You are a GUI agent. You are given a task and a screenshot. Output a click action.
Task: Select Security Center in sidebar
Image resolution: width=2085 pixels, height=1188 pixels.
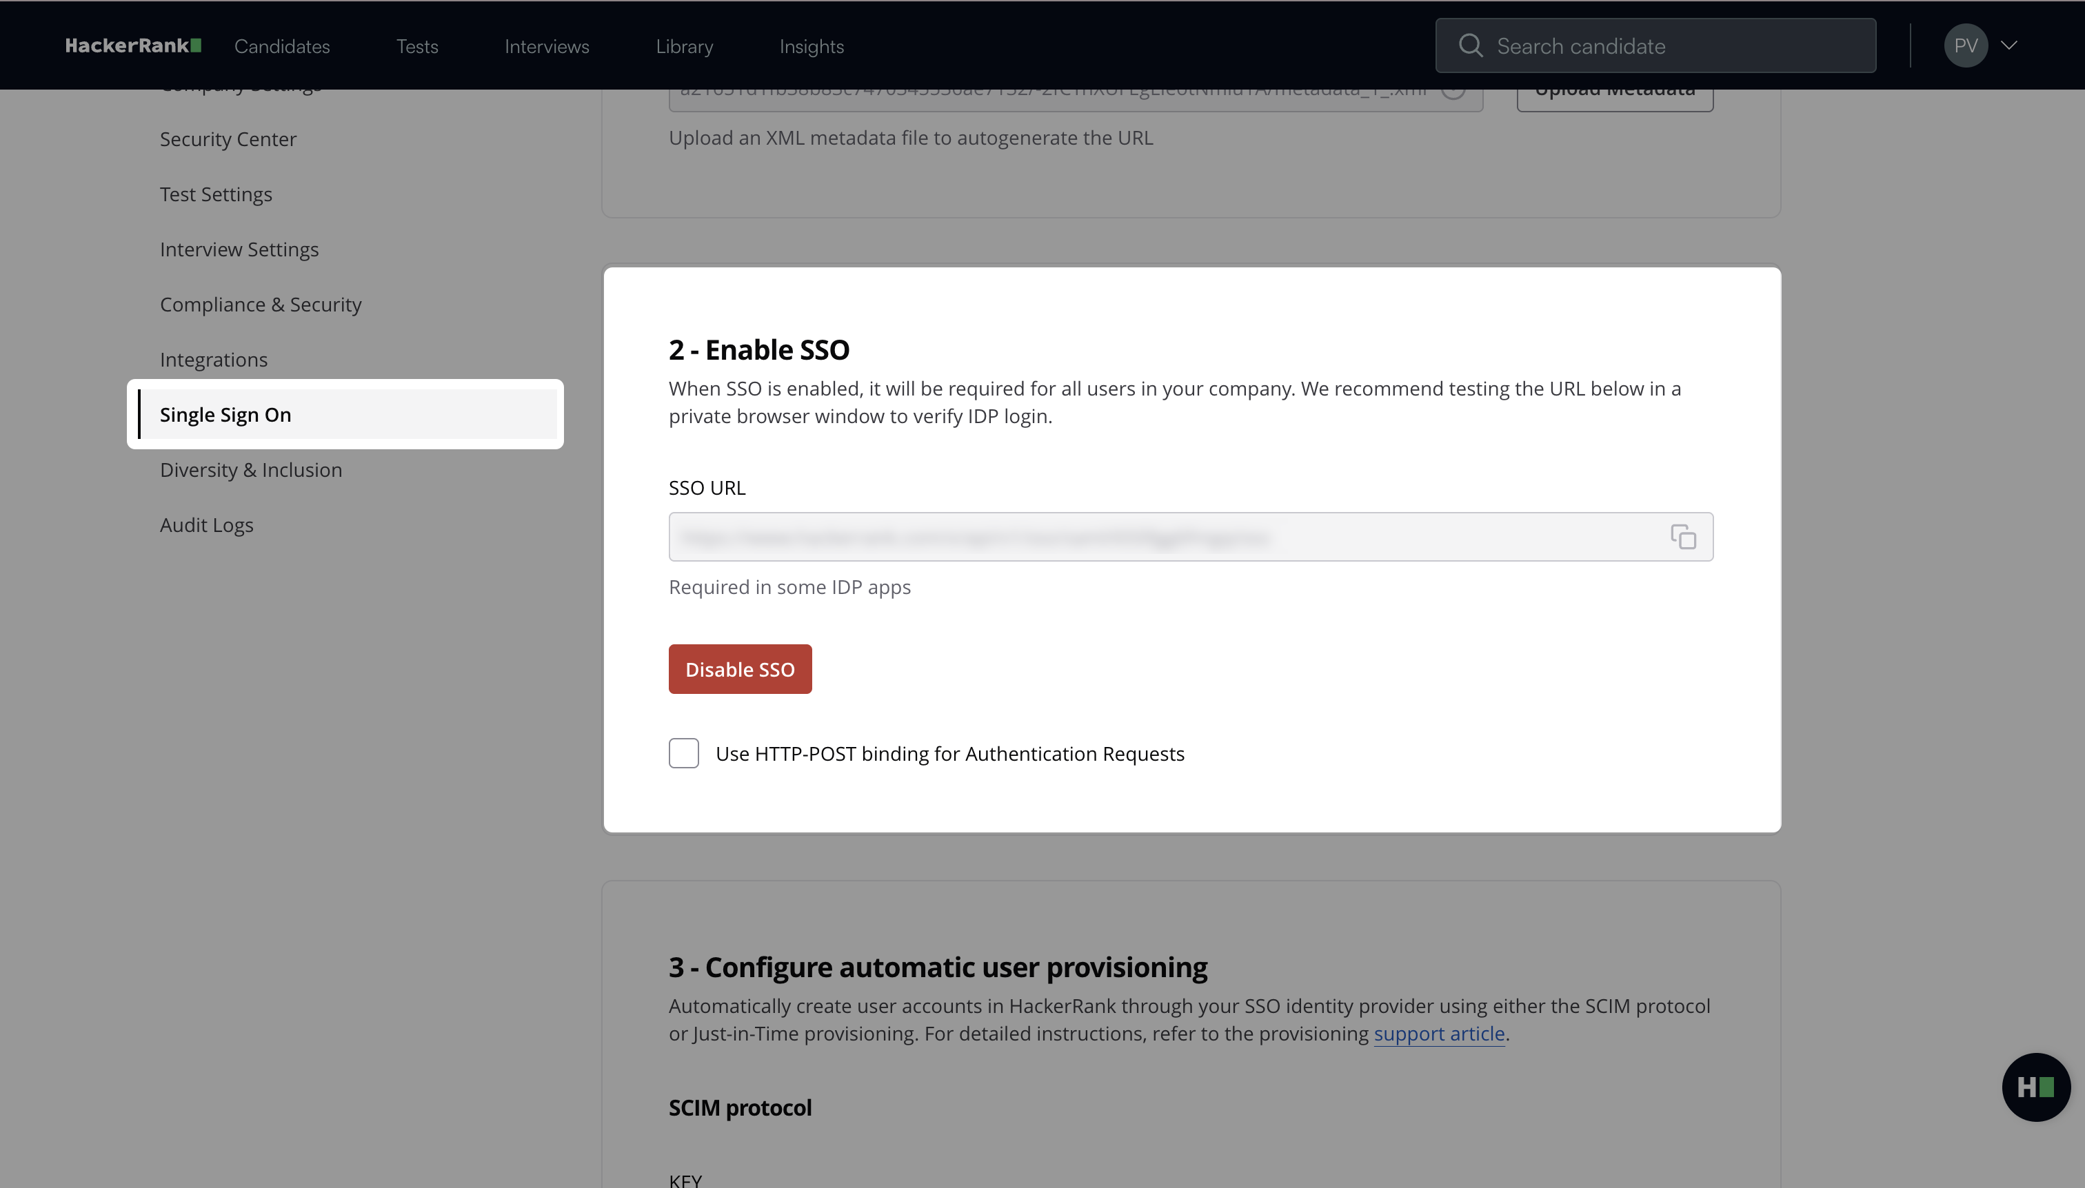click(228, 139)
